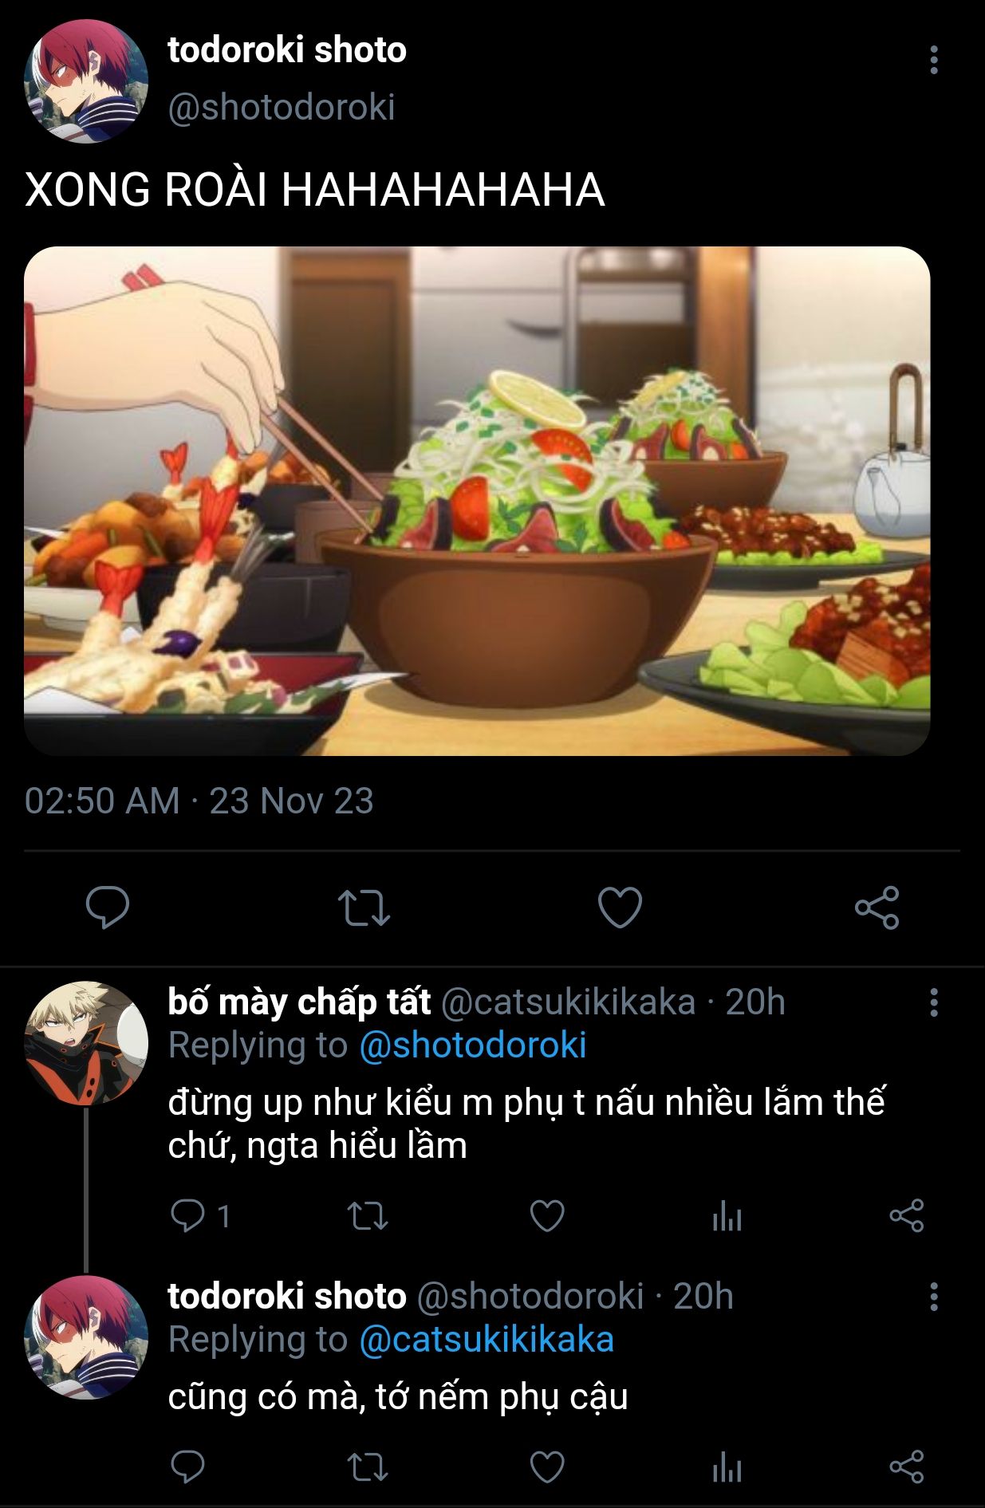This screenshot has height=1508, width=985.
Task: Open more options on catsukikikaka's reply
Action: tap(934, 1002)
